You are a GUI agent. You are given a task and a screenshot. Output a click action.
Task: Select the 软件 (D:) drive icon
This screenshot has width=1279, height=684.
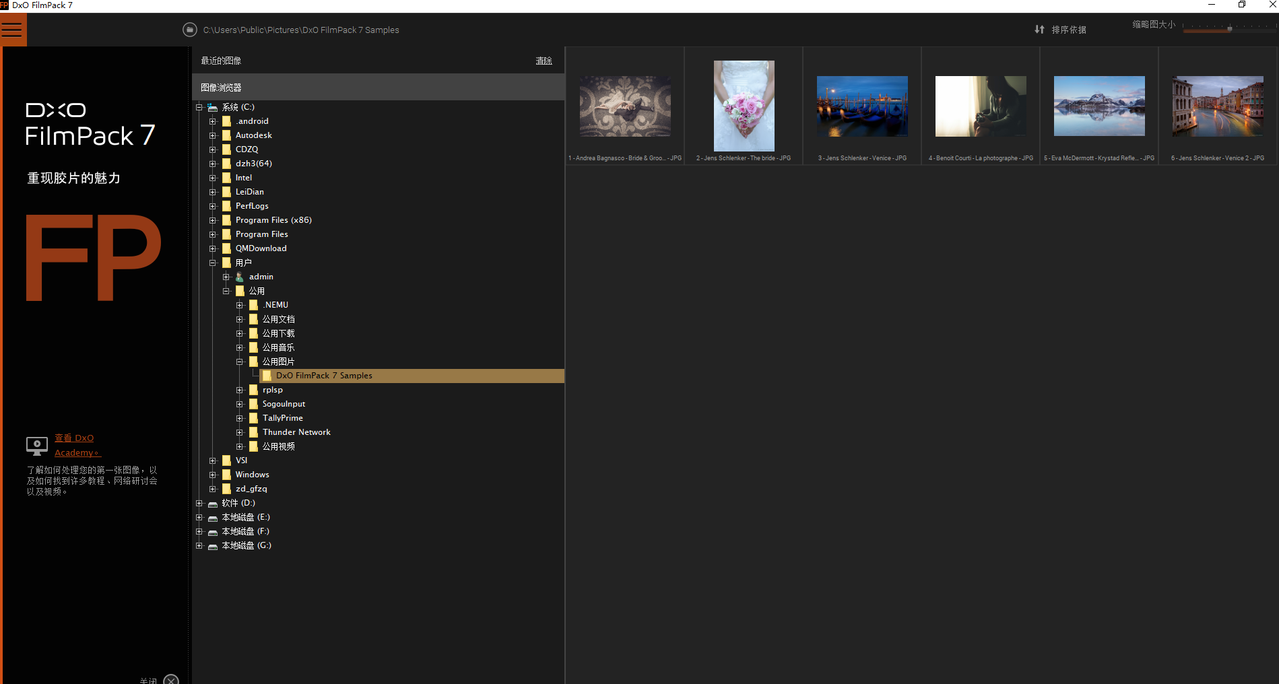[213, 504]
